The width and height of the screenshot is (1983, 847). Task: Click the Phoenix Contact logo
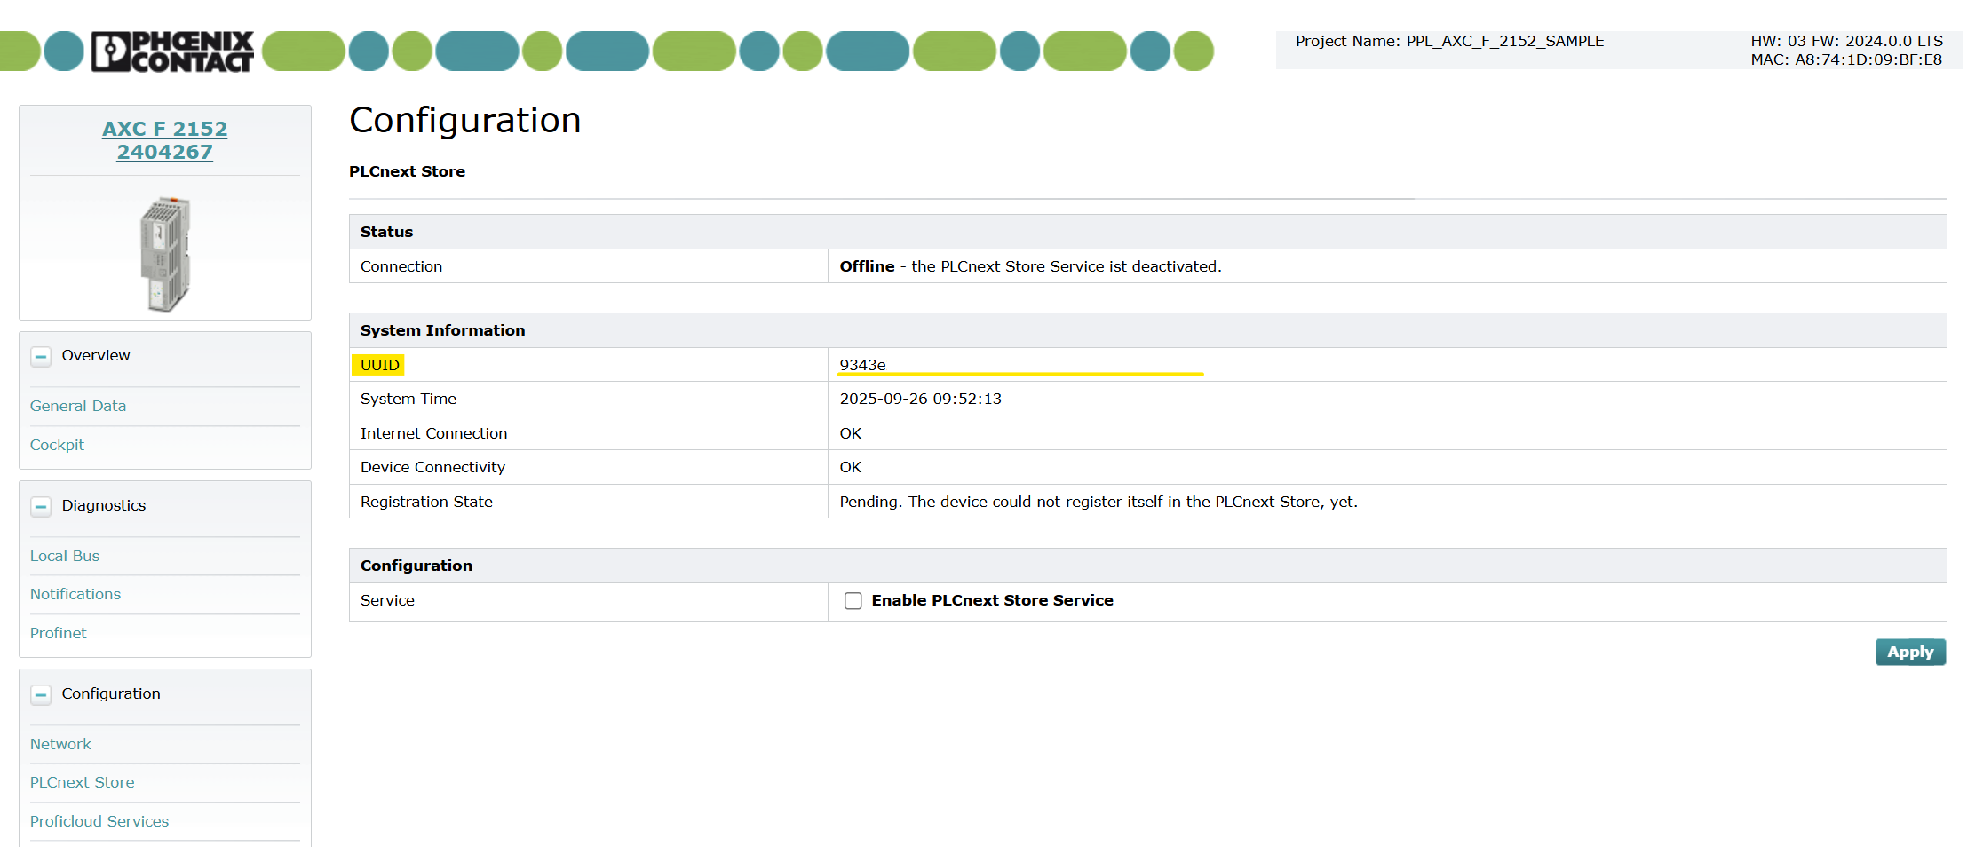coord(172,51)
